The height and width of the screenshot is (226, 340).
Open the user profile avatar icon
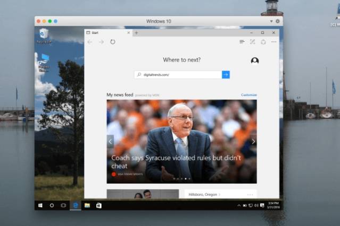pos(255,61)
